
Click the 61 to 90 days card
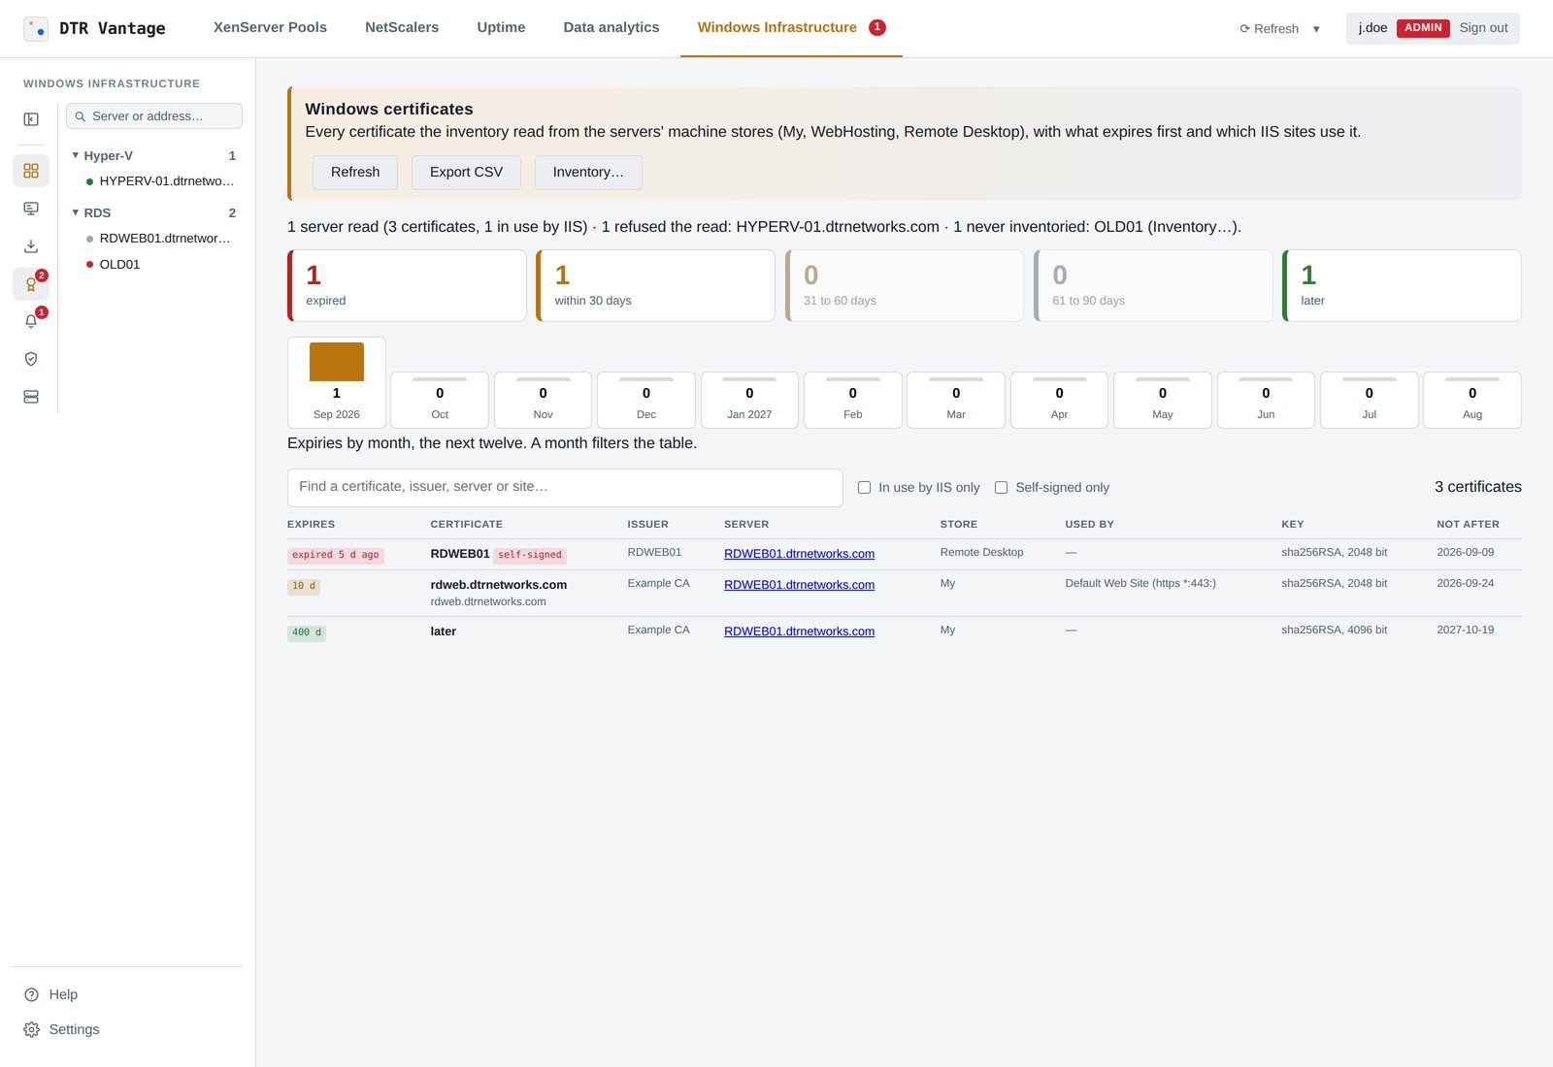click(1153, 286)
